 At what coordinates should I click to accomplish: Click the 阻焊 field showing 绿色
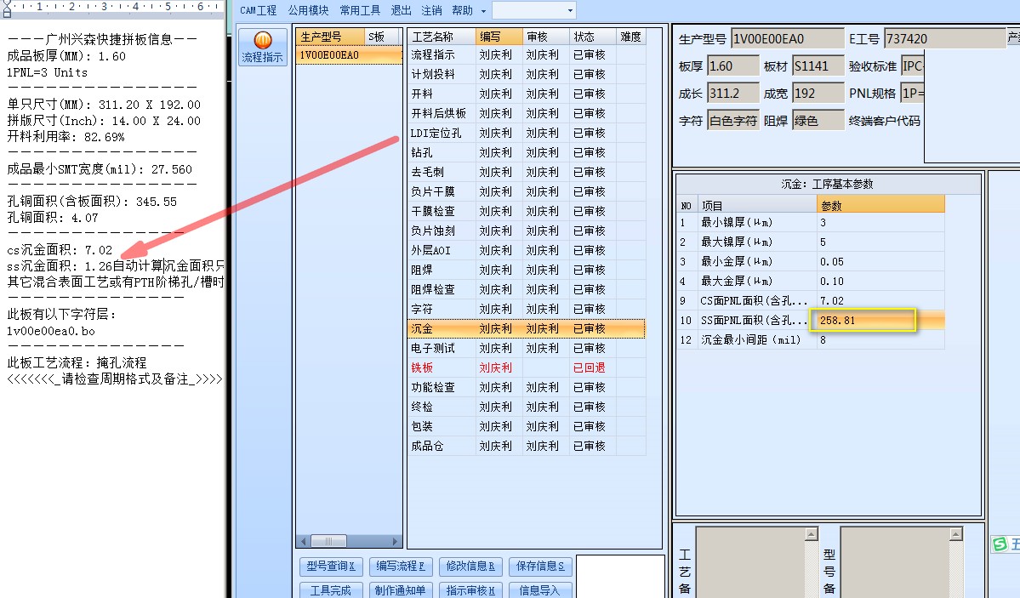pyautogui.click(x=818, y=121)
